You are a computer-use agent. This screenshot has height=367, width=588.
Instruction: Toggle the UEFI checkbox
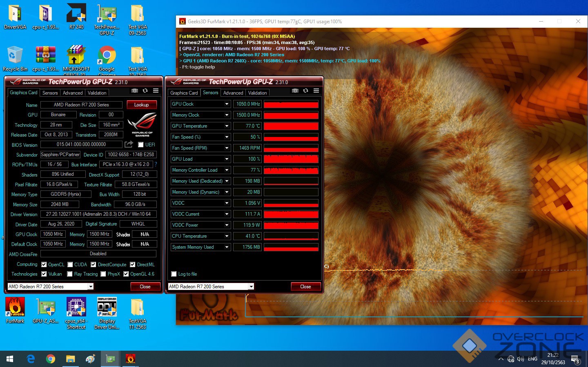point(140,145)
